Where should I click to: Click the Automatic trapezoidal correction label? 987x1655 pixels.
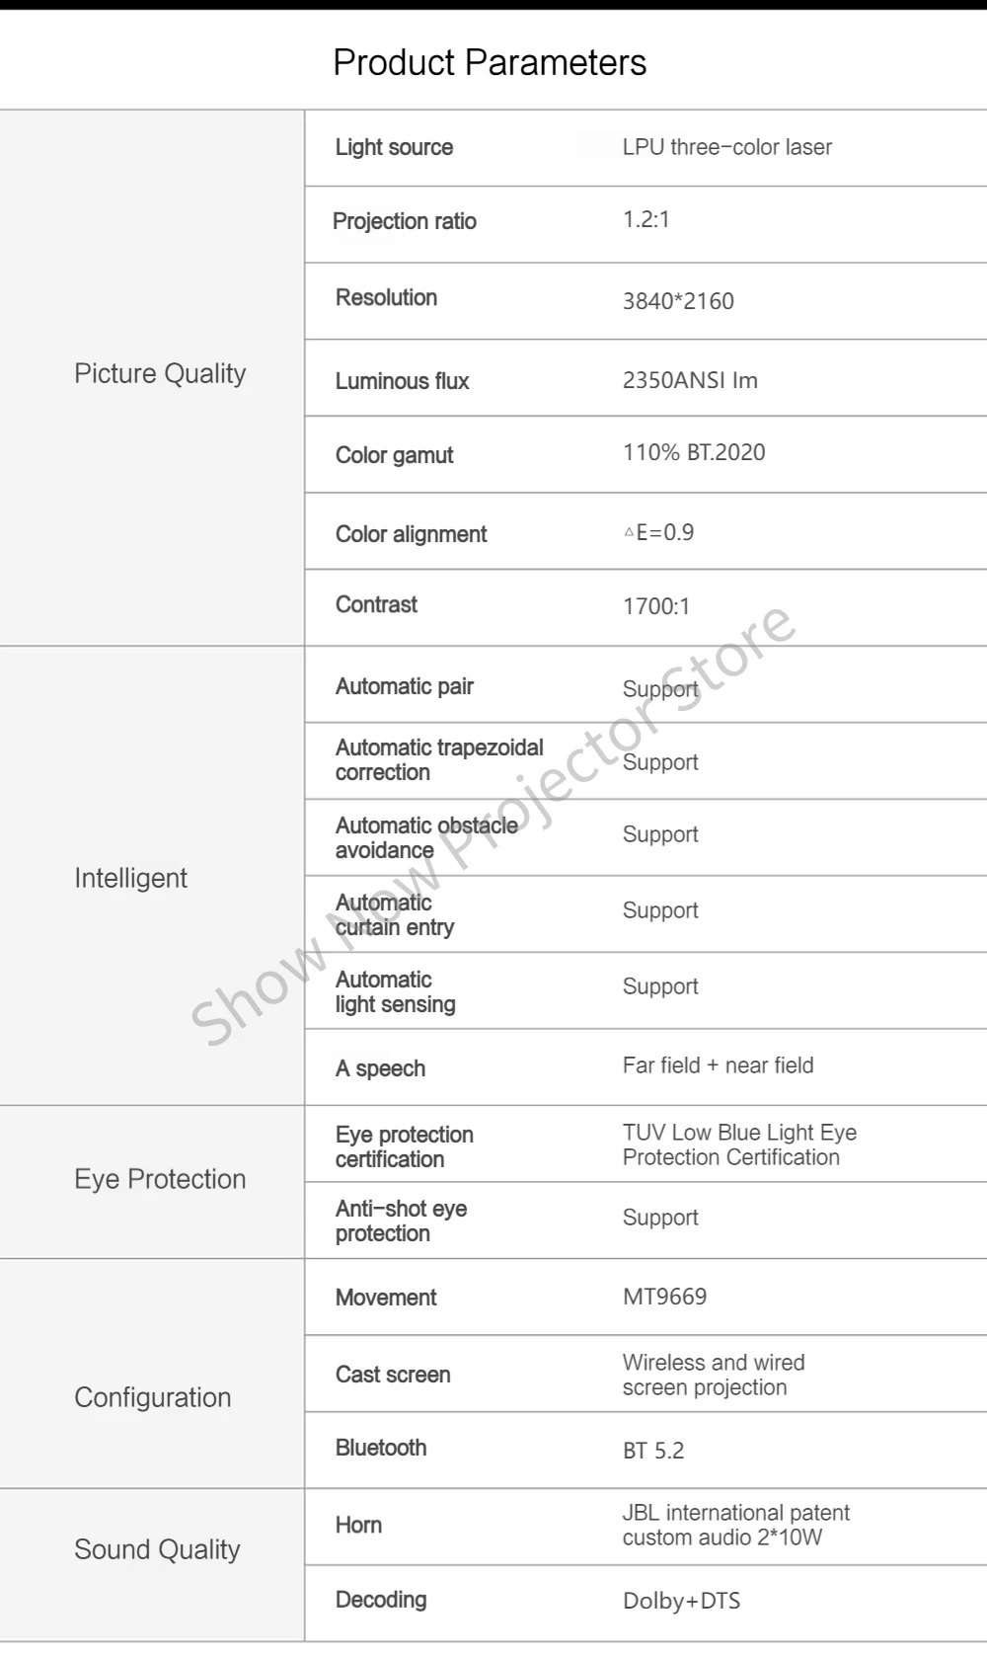438,759
